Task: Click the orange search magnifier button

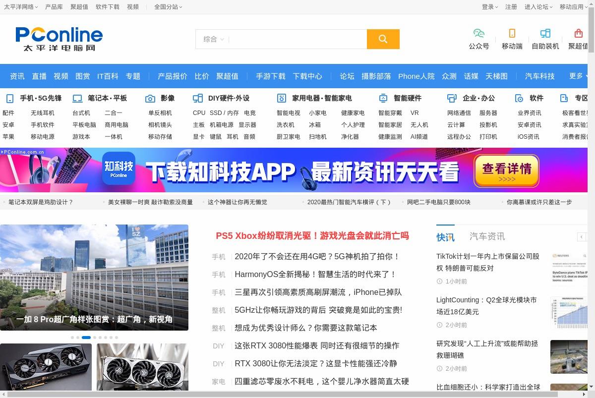Action: 383,39
